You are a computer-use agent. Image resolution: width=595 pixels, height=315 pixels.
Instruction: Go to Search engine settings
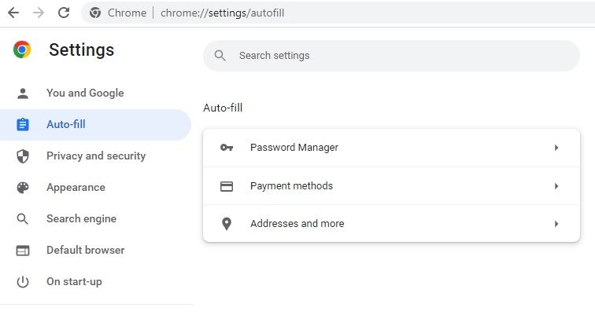coord(81,218)
